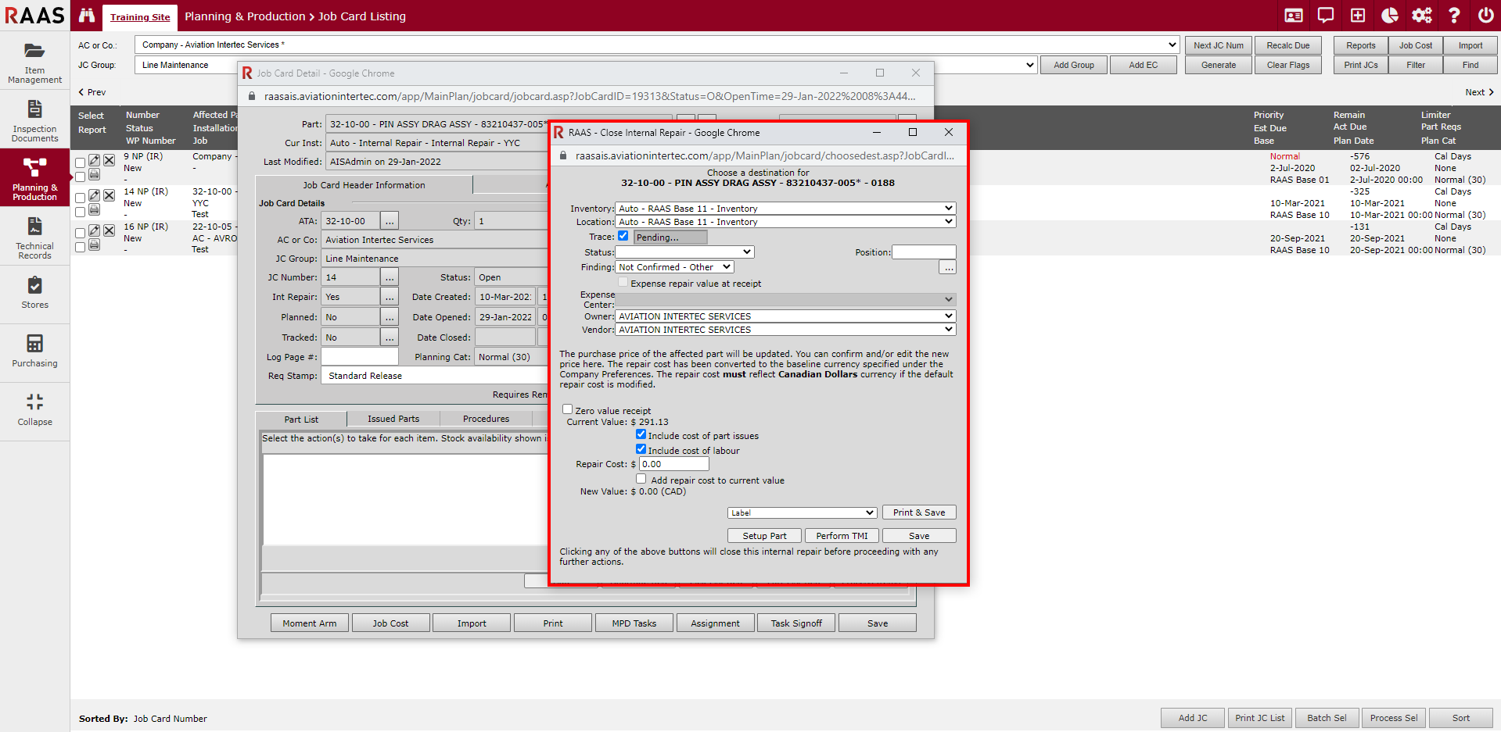Screen dimensions: 1501x732
Task: Open the Status dropdown in repair dialog
Action: [684, 252]
